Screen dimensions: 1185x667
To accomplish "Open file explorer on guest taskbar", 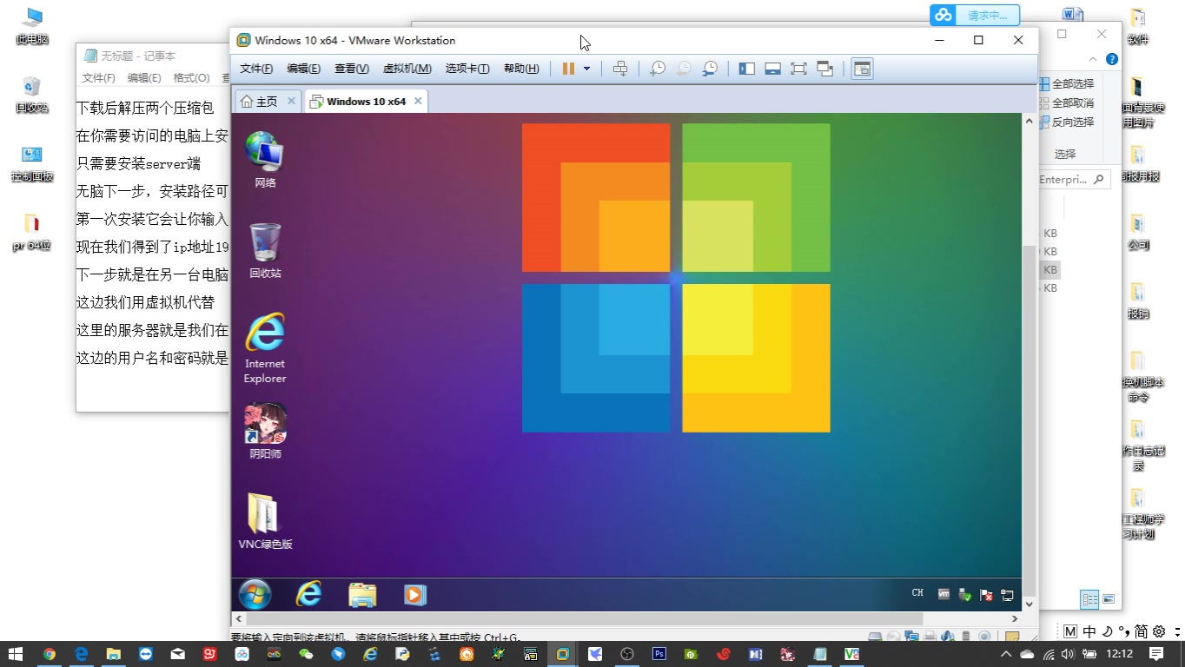I will click(362, 594).
